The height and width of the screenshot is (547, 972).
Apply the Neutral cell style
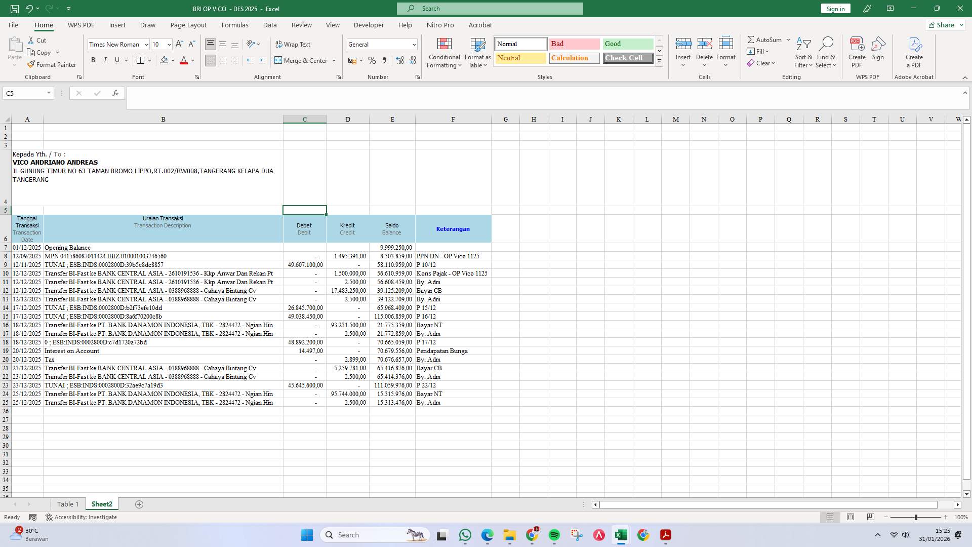pos(519,58)
